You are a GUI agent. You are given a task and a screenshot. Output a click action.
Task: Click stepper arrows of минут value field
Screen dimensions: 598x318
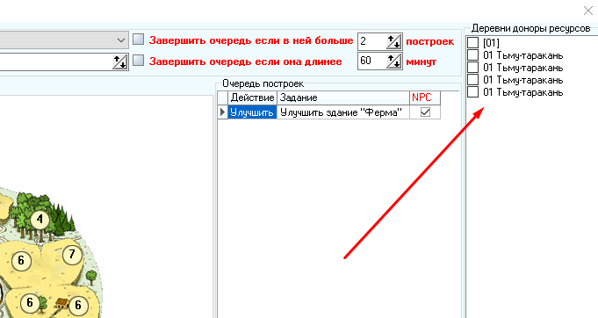[x=394, y=61]
